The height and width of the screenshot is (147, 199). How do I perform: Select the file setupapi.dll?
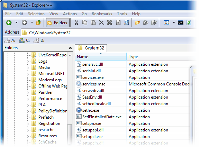click(90, 130)
